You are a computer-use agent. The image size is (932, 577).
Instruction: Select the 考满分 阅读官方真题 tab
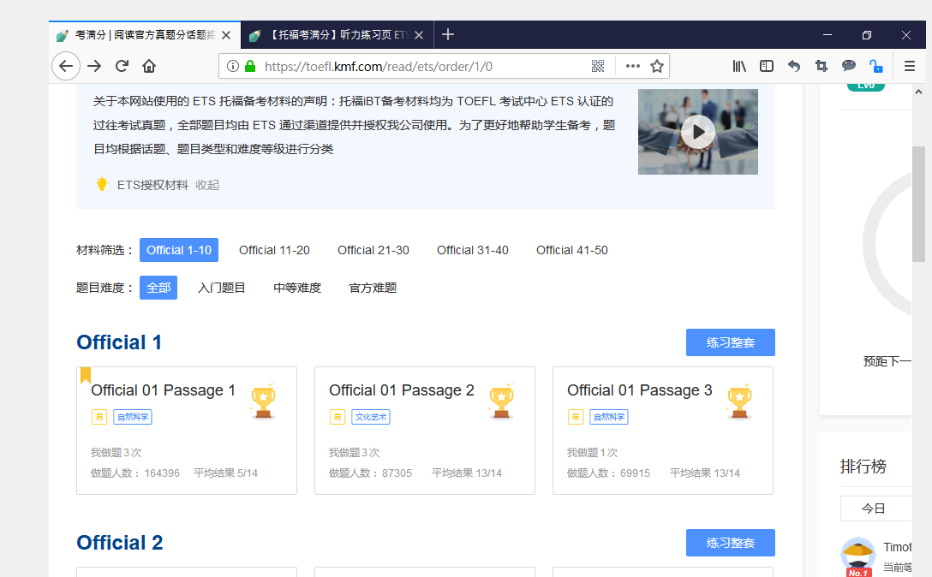(145, 35)
